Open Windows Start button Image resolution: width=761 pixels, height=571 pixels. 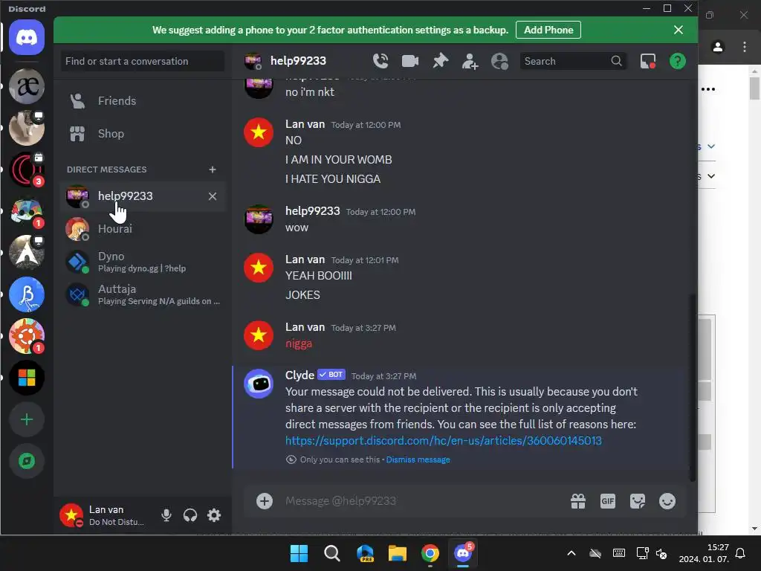(x=299, y=553)
